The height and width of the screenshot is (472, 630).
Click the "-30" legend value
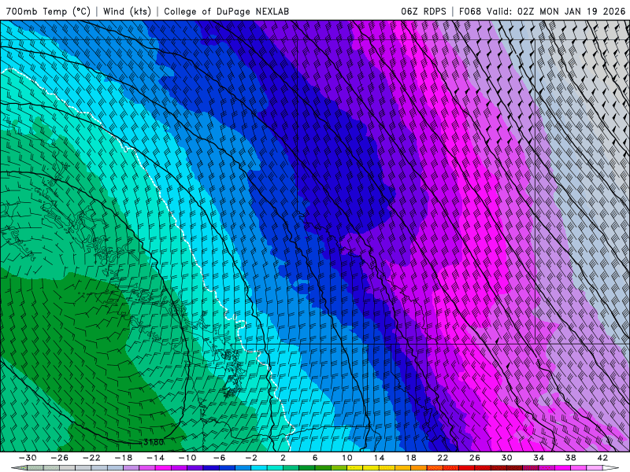28,458
